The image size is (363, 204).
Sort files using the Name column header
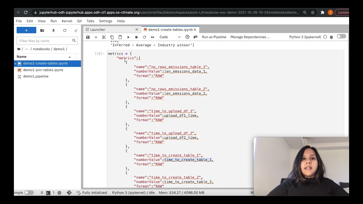(44, 57)
